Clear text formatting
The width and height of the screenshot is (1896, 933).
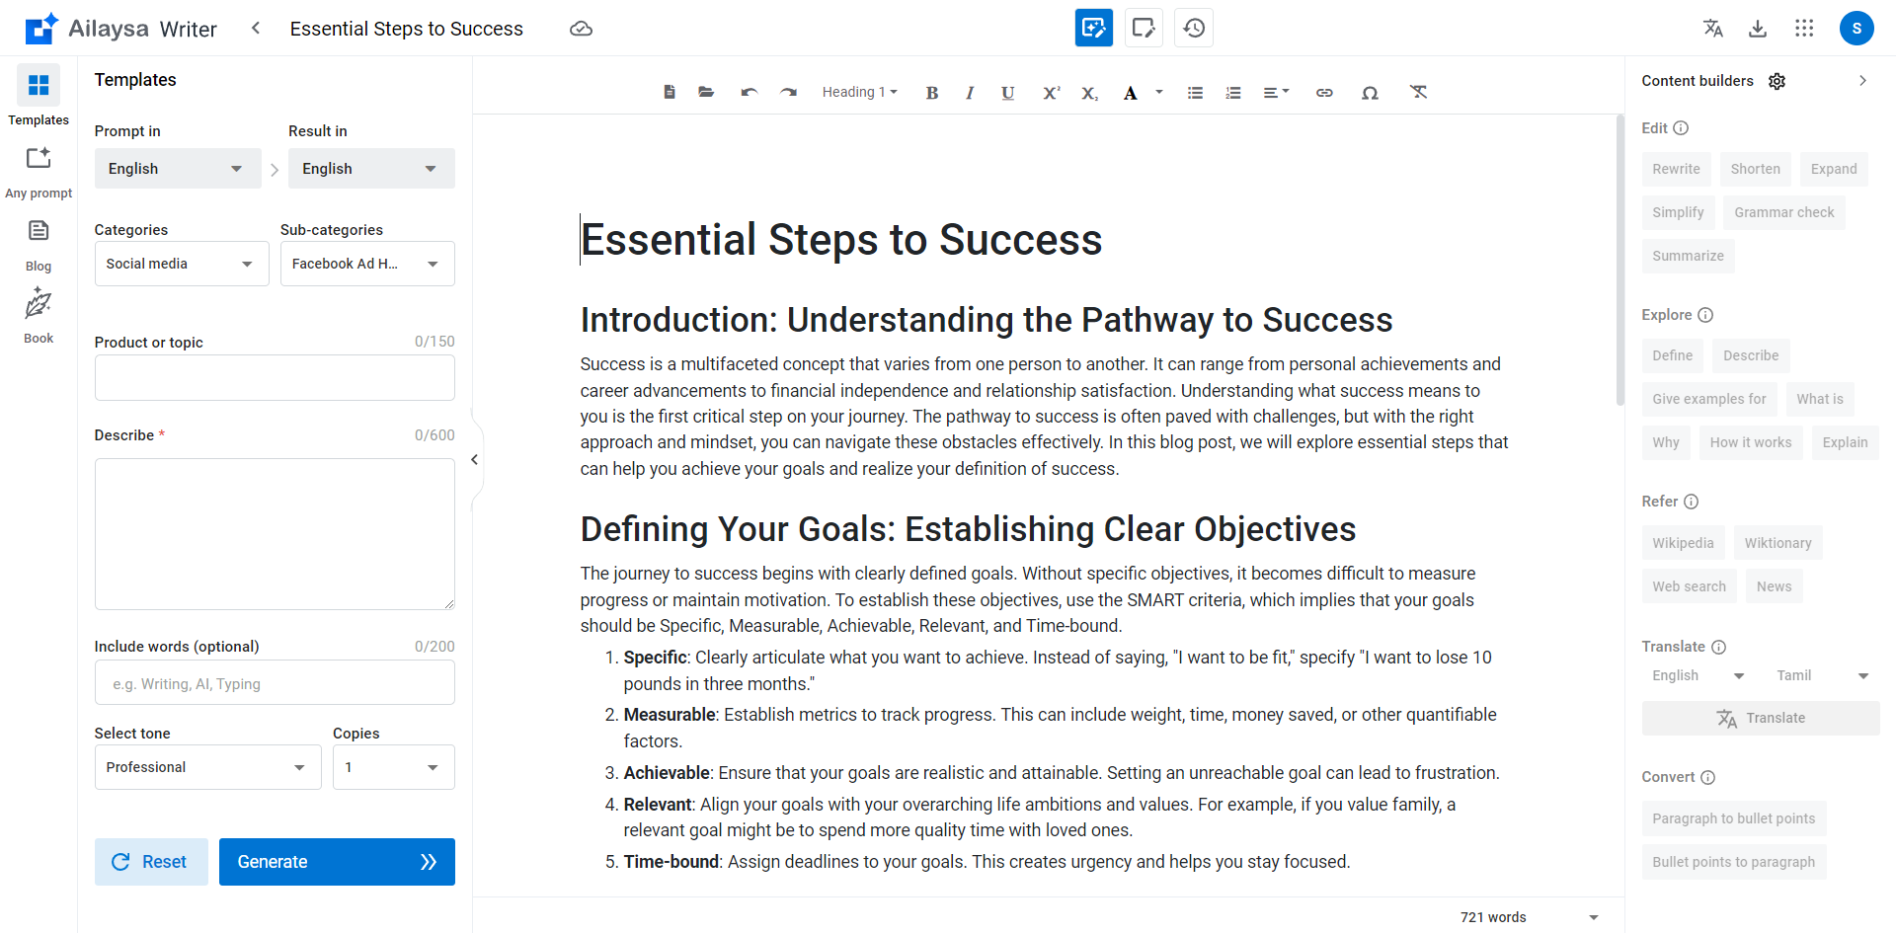(x=1418, y=92)
